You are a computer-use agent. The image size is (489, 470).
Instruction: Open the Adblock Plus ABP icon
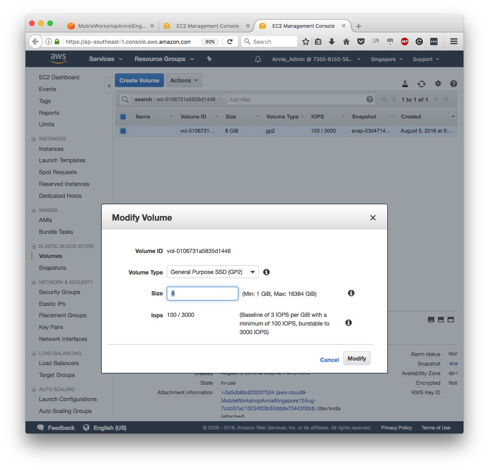405,41
